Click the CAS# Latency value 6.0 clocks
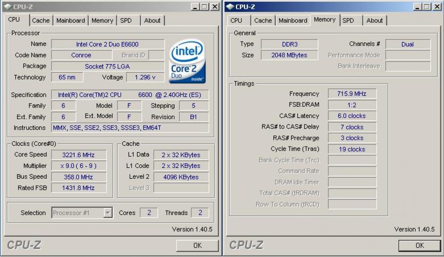Screen dimensions: 444x257 [352, 116]
